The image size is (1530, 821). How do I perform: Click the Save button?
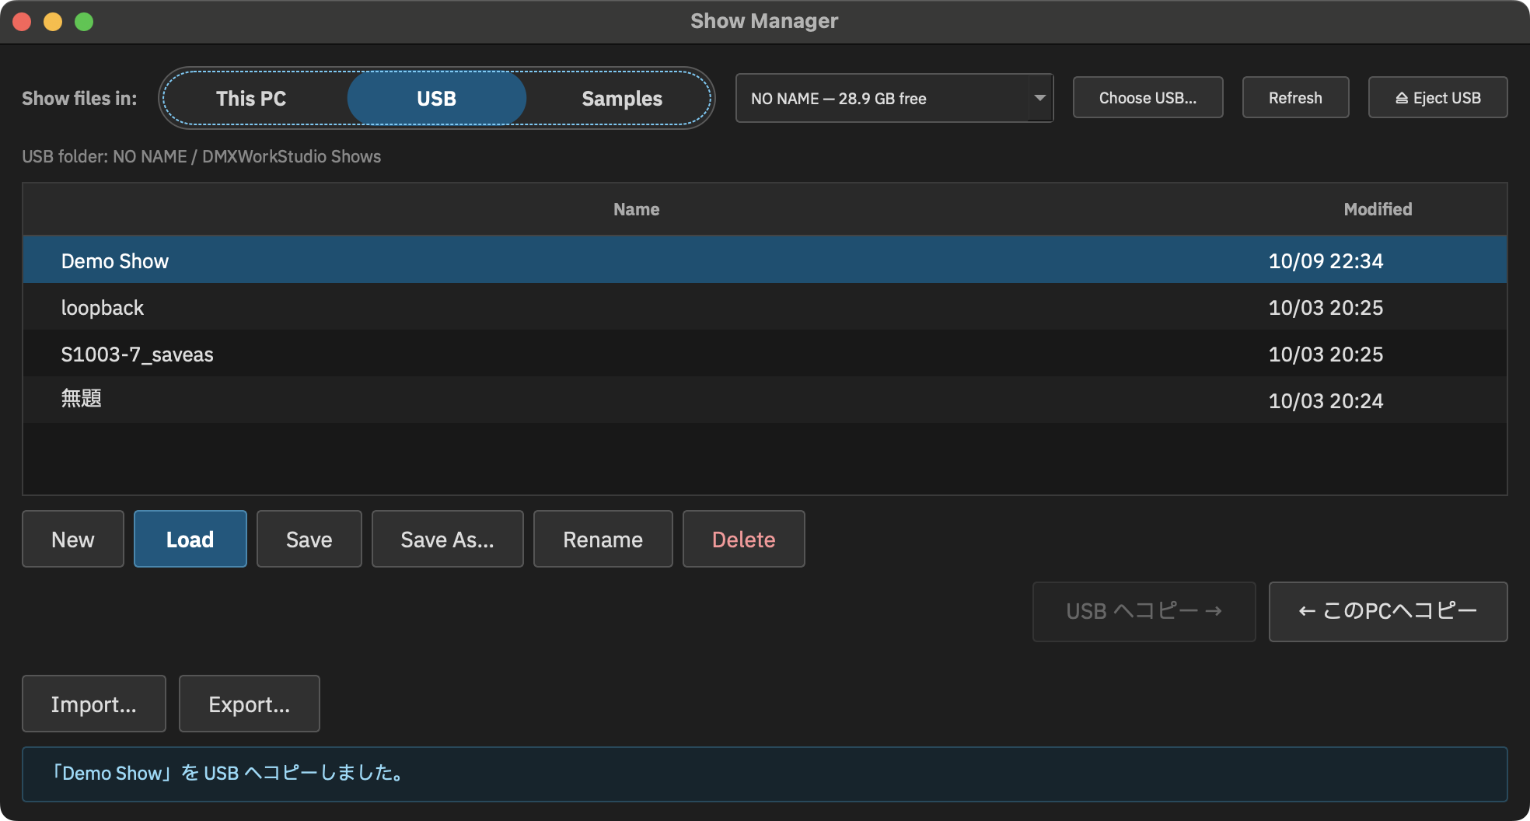[309, 539]
